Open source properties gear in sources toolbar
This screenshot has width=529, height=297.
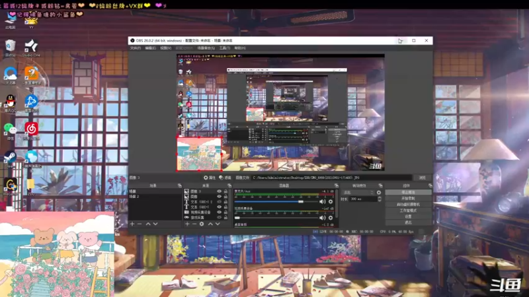202,224
